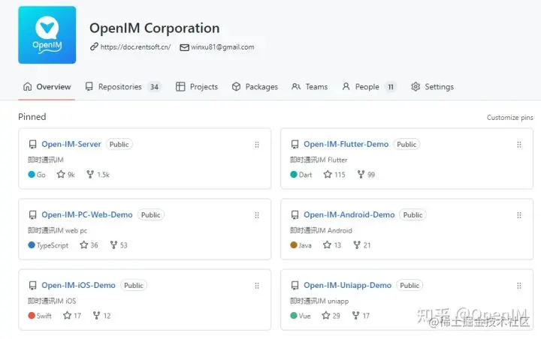This screenshot has width=541, height=339.
Task: Click the drag handle on Open-IM-Flutter-Demo card
Action: coord(519,145)
